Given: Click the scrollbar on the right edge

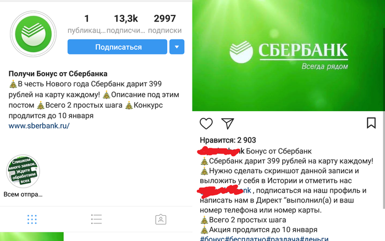Looking at the screenshot, I should point(384,118).
